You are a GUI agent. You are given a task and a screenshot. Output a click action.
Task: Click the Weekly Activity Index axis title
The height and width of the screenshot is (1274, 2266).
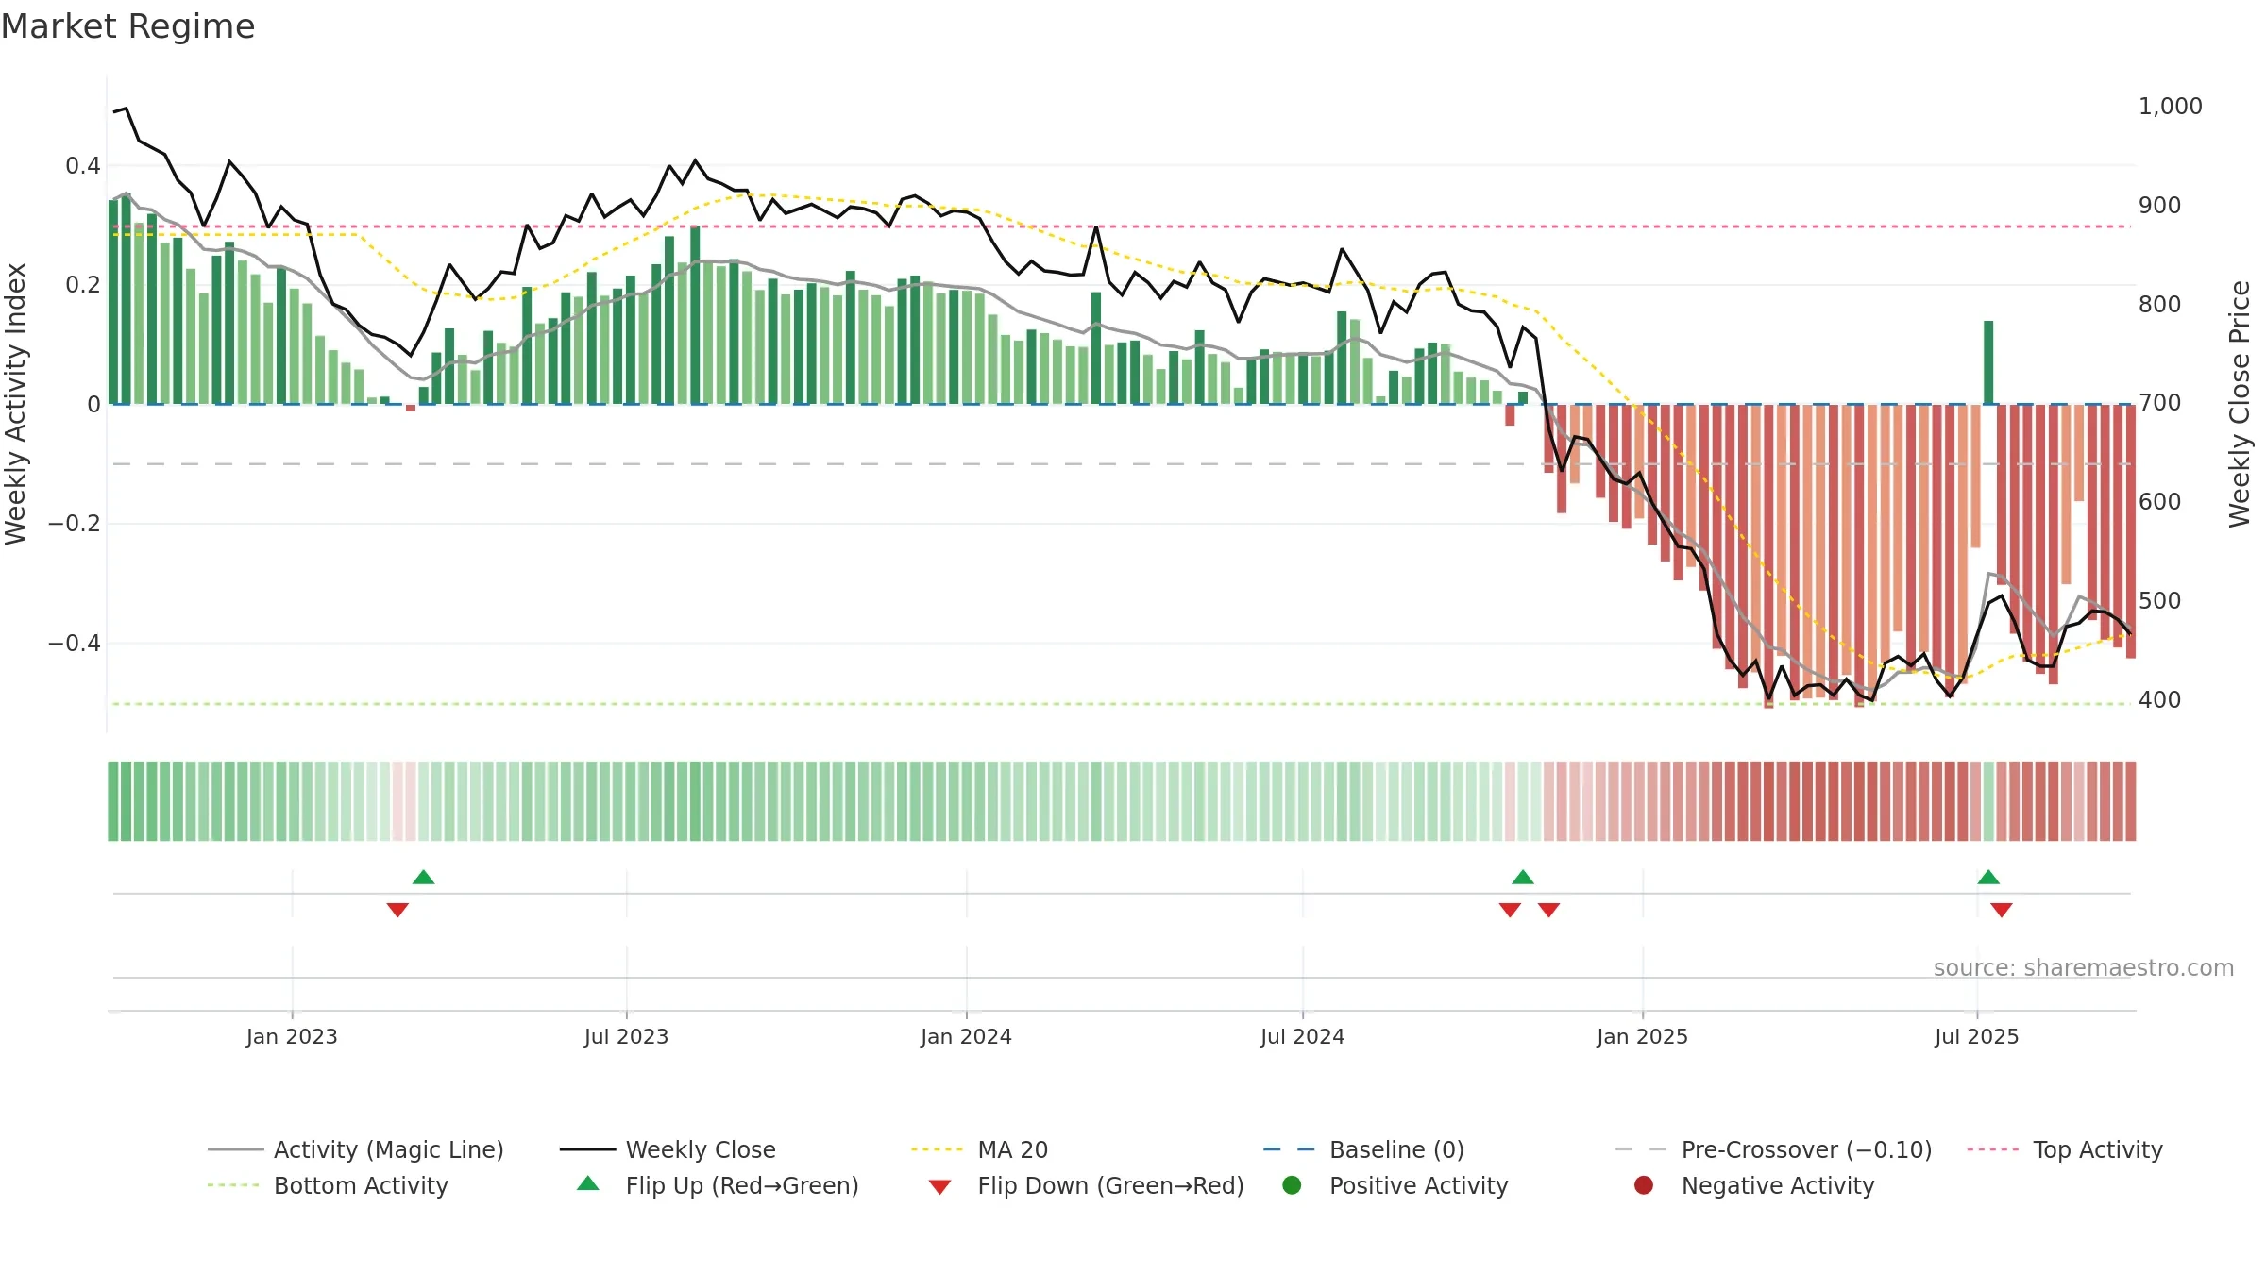(x=16, y=404)
